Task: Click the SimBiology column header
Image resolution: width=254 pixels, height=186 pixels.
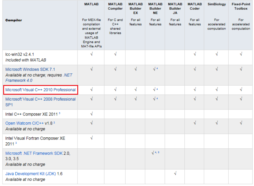Action: tap(216, 4)
